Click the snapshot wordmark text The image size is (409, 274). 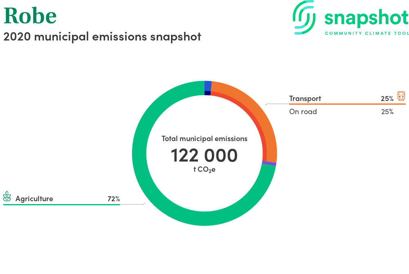[x=366, y=18]
